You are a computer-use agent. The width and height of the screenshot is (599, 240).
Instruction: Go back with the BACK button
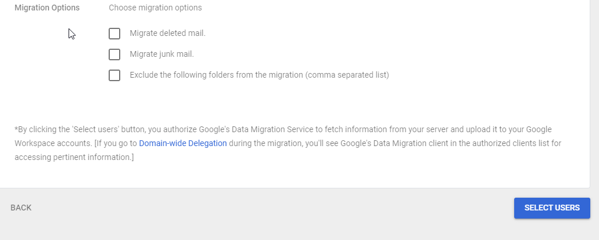[x=21, y=208]
